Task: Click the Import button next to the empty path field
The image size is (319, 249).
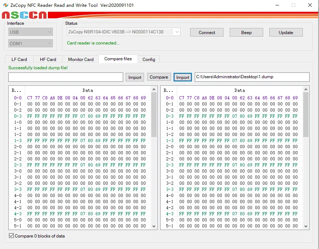Action: [135, 77]
